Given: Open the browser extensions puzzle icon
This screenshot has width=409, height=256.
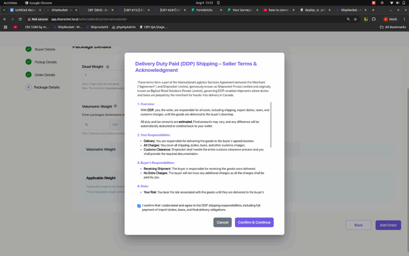Looking at the screenshot, I should [374, 19].
